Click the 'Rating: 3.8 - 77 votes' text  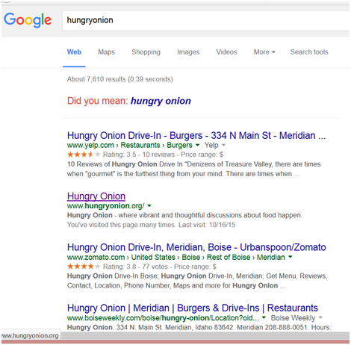tap(135, 267)
